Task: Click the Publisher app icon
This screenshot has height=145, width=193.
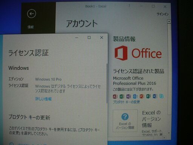Action: tap(149, 96)
